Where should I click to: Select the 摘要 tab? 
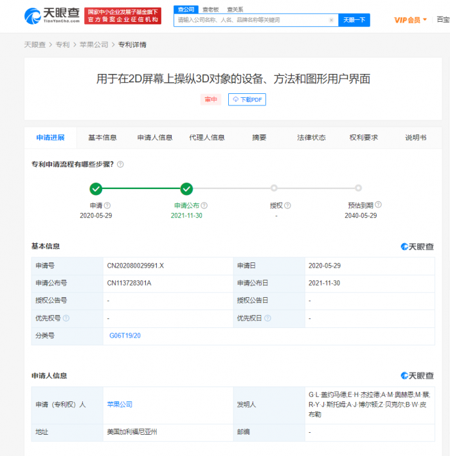(259, 138)
